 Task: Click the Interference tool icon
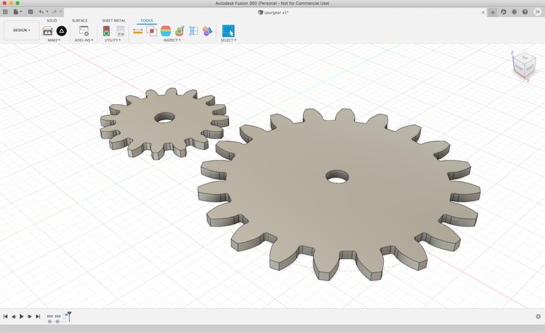pyautogui.click(x=151, y=31)
